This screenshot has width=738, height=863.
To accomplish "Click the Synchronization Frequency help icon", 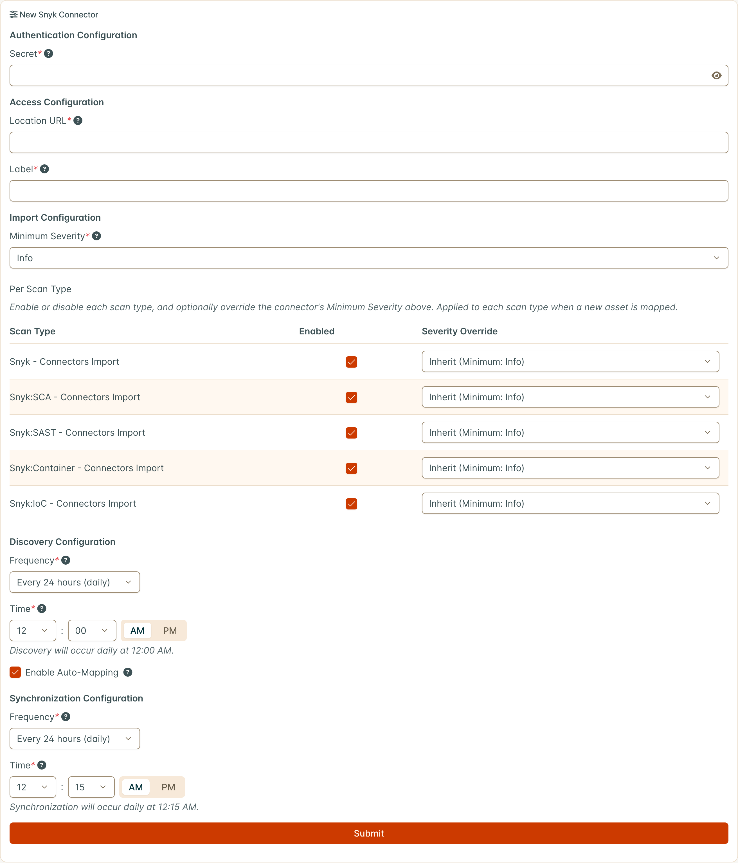I will click(x=66, y=717).
